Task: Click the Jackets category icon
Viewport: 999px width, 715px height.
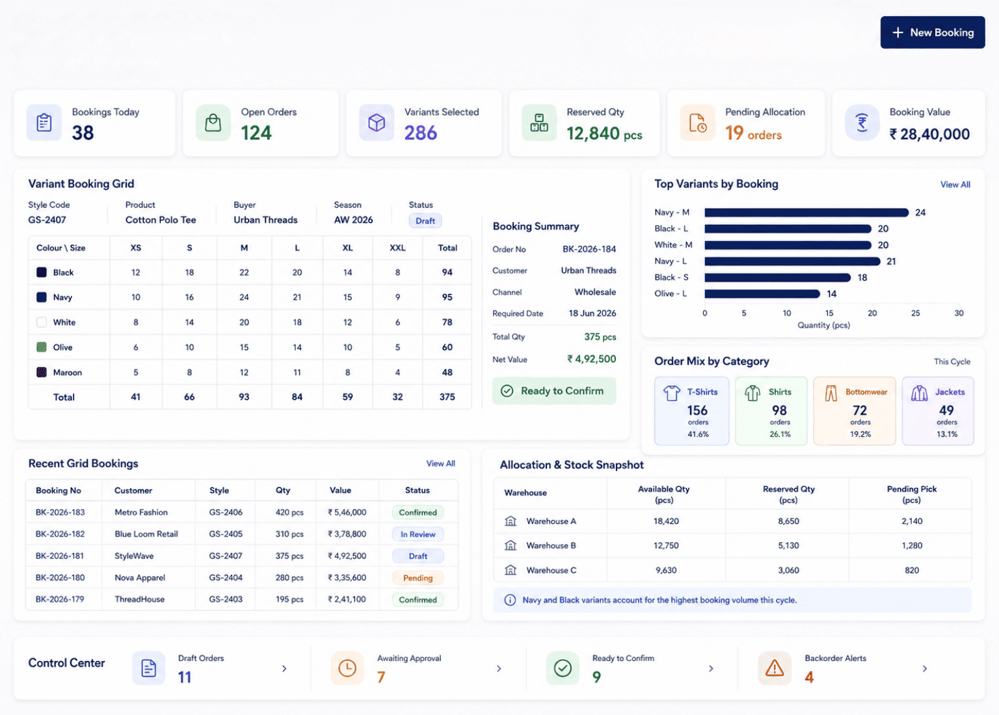Action: click(919, 393)
